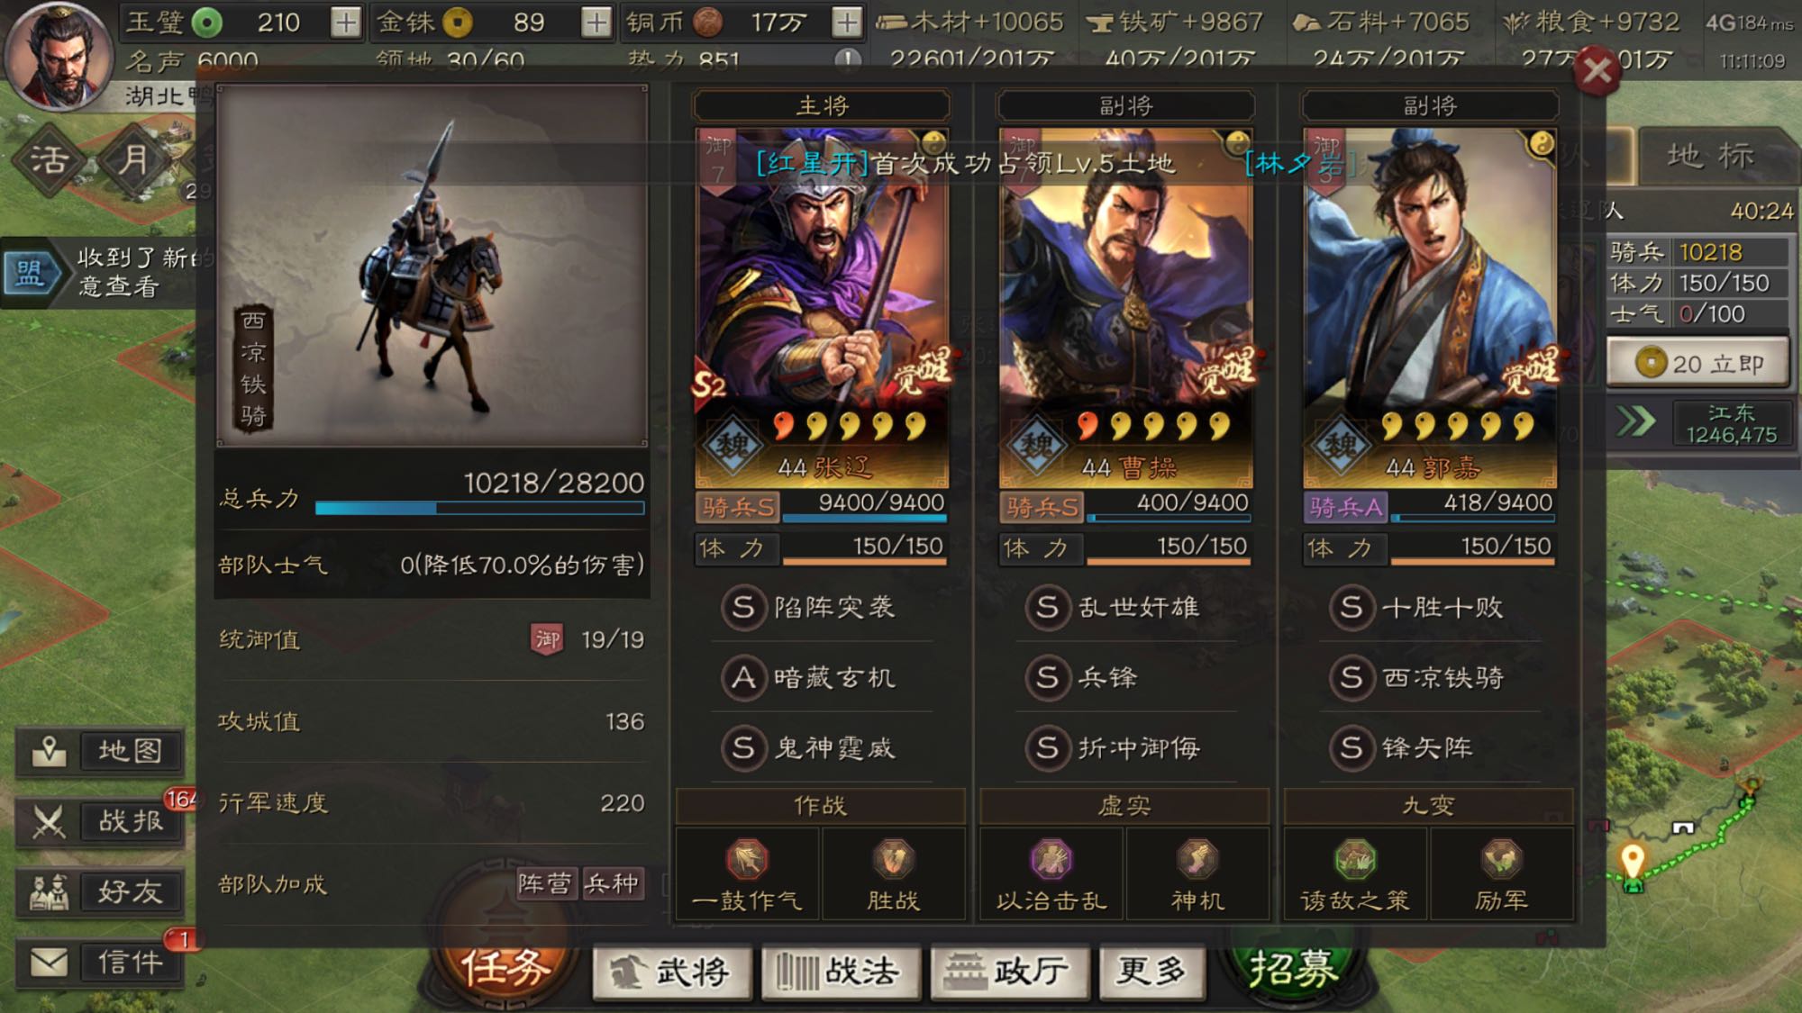
Task: Click 20 立即 instant button
Action: (x=1698, y=363)
